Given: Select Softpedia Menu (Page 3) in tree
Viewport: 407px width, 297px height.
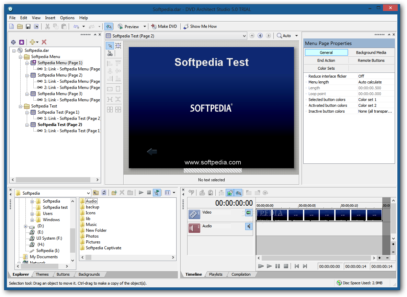Looking at the screenshot, I should [60, 94].
